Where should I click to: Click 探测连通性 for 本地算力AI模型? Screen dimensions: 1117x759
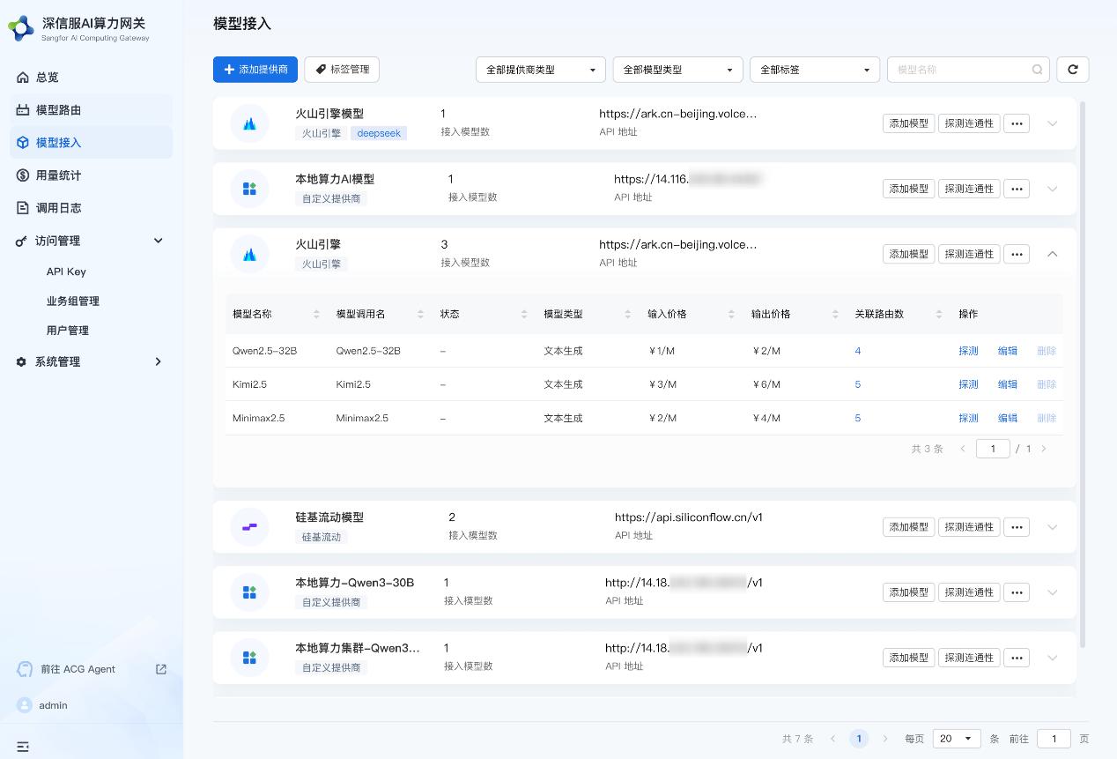point(969,189)
